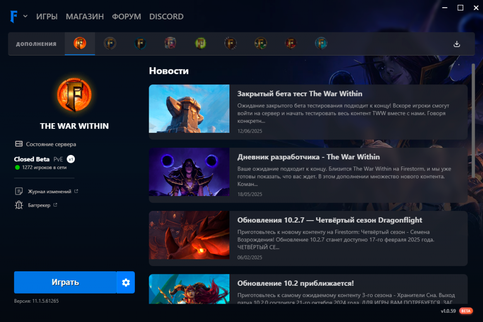Viewport: 483px width, 322px height.
Task: Click the red BETA badge
Action: (x=466, y=311)
